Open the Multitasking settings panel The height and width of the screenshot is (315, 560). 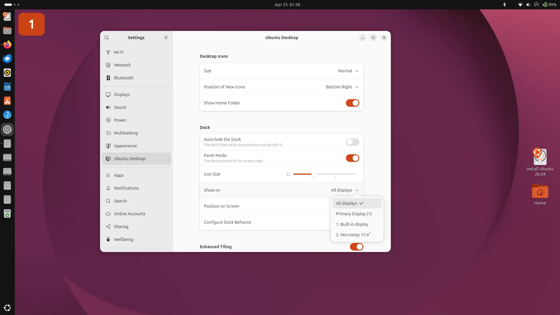pos(125,133)
